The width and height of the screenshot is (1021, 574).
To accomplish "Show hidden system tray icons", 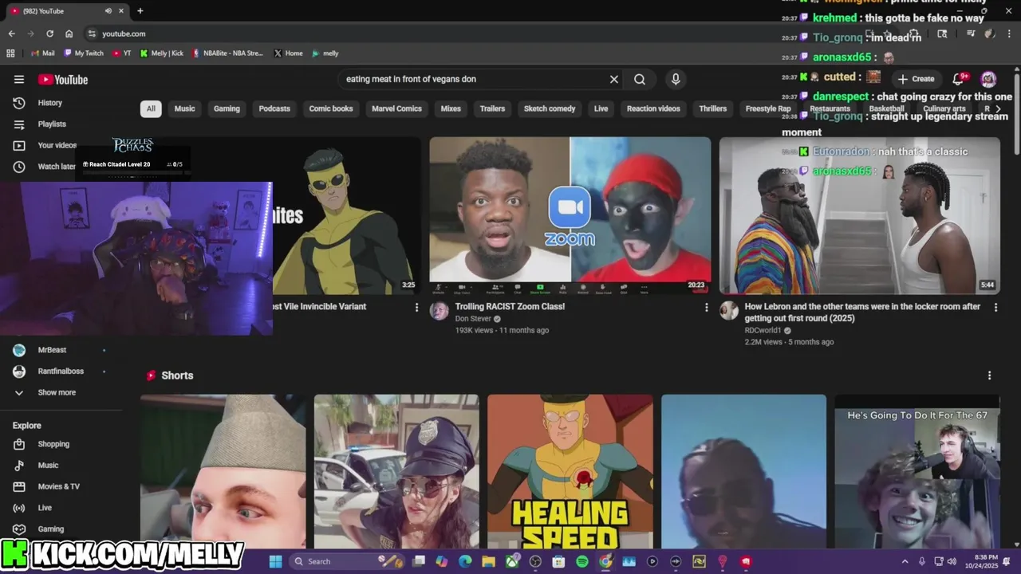I will (x=905, y=561).
